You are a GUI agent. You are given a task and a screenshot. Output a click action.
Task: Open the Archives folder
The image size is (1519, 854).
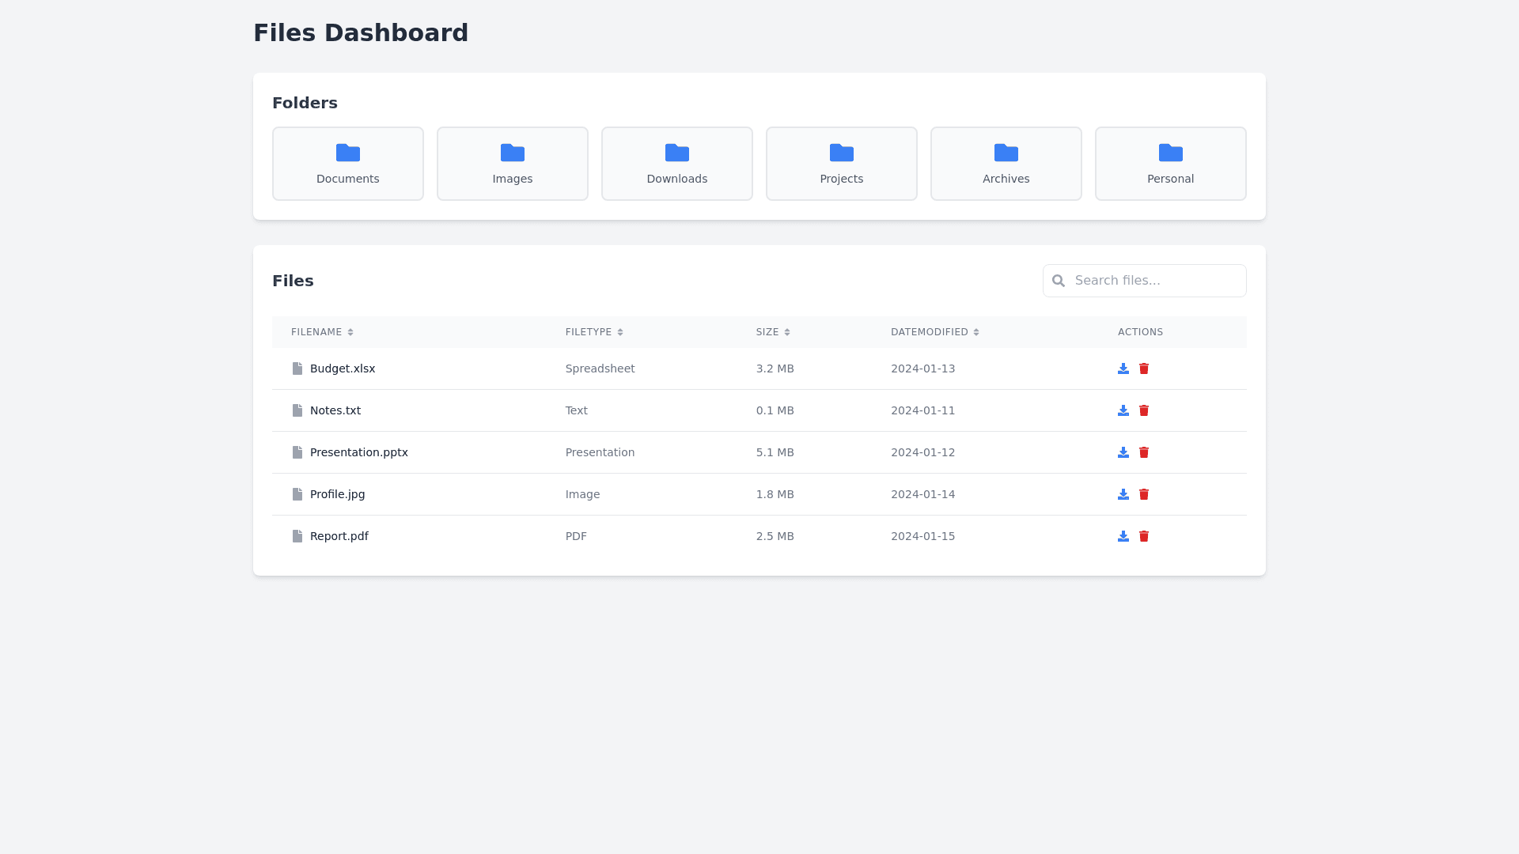[1006, 164]
